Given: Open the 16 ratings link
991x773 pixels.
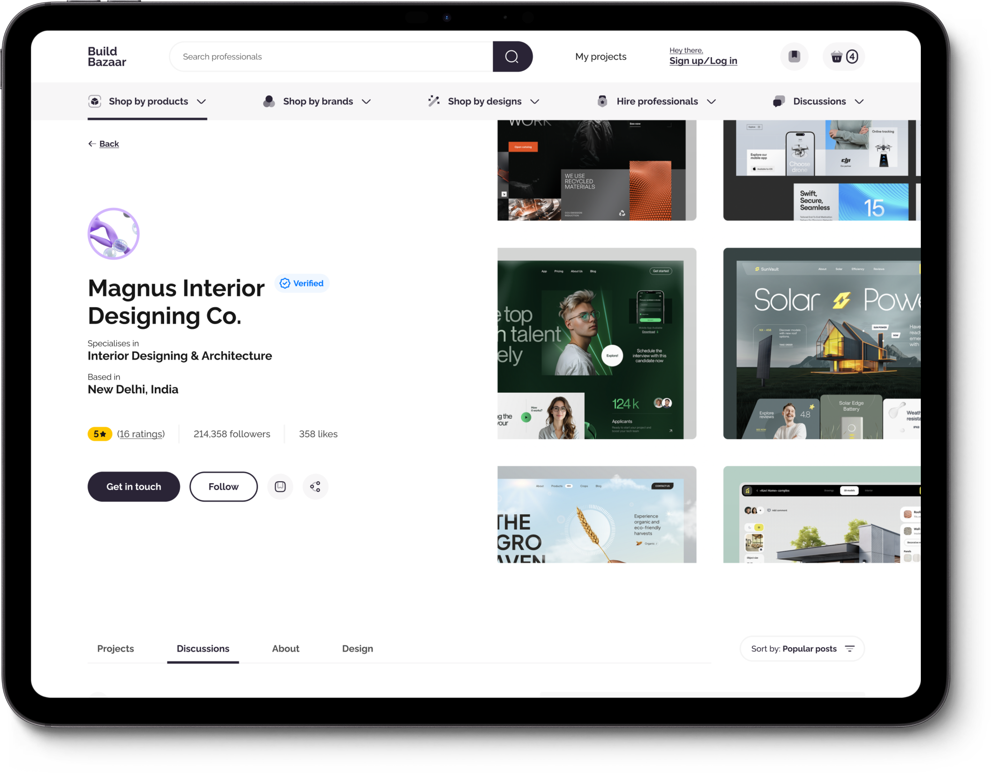Looking at the screenshot, I should [x=141, y=434].
